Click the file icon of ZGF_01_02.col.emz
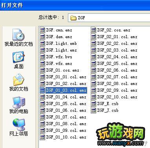 click(42, 83)
